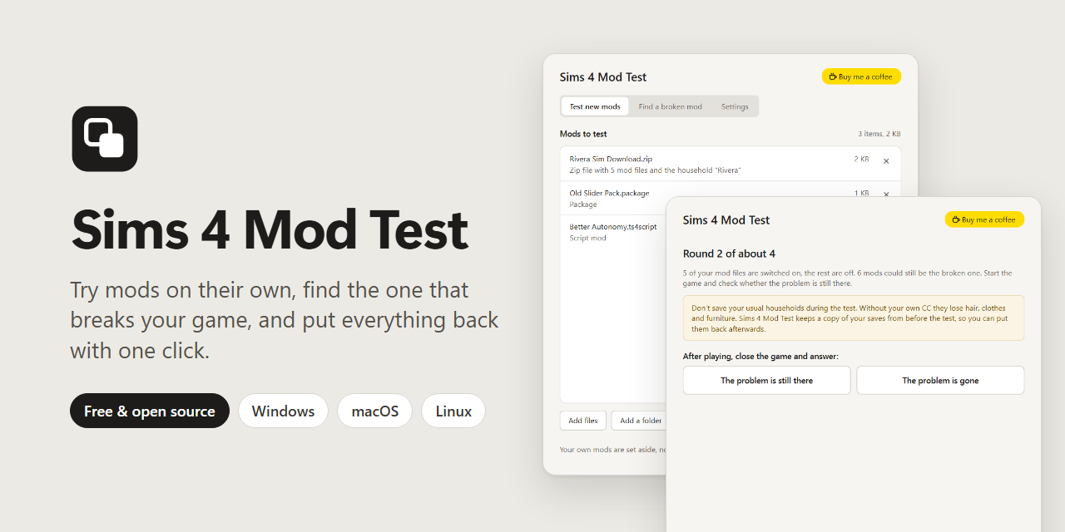Click the "Round 2 of about 4" heading
The height and width of the screenshot is (532, 1065).
(729, 254)
